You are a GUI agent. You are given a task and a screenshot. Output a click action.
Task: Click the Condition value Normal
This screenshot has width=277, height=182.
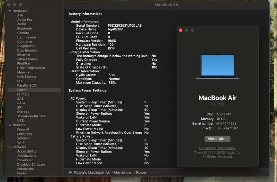[114, 79]
